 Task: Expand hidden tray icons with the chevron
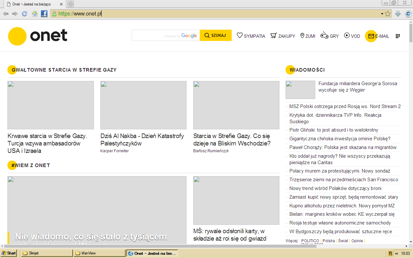(x=397, y=253)
